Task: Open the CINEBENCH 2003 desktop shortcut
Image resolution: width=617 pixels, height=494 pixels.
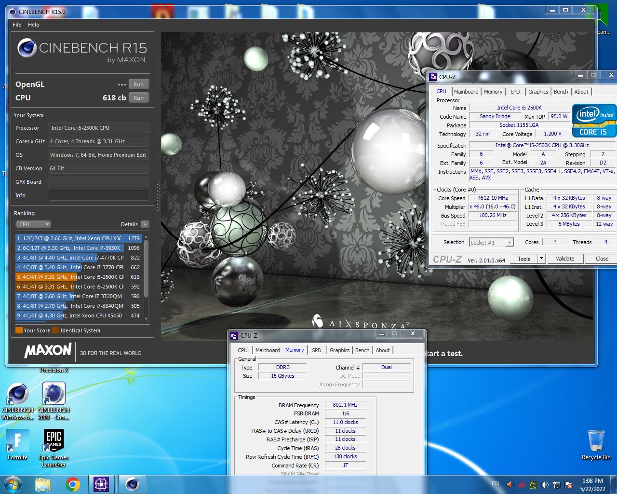Action: point(54,401)
